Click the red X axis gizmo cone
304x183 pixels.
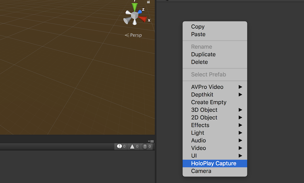click(x=143, y=19)
